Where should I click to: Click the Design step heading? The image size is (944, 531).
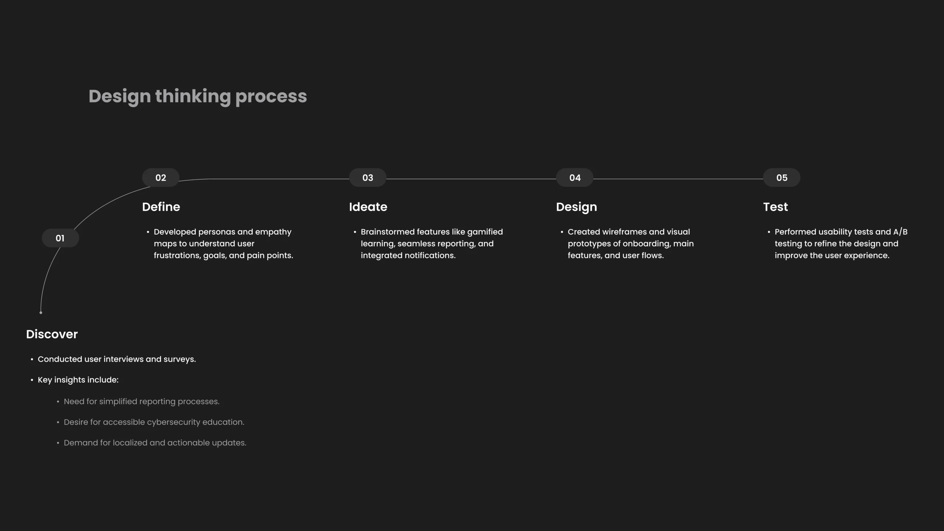tap(576, 207)
